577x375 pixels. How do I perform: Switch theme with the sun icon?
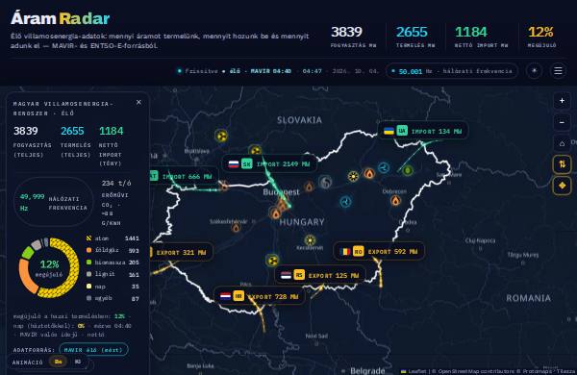click(535, 70)
